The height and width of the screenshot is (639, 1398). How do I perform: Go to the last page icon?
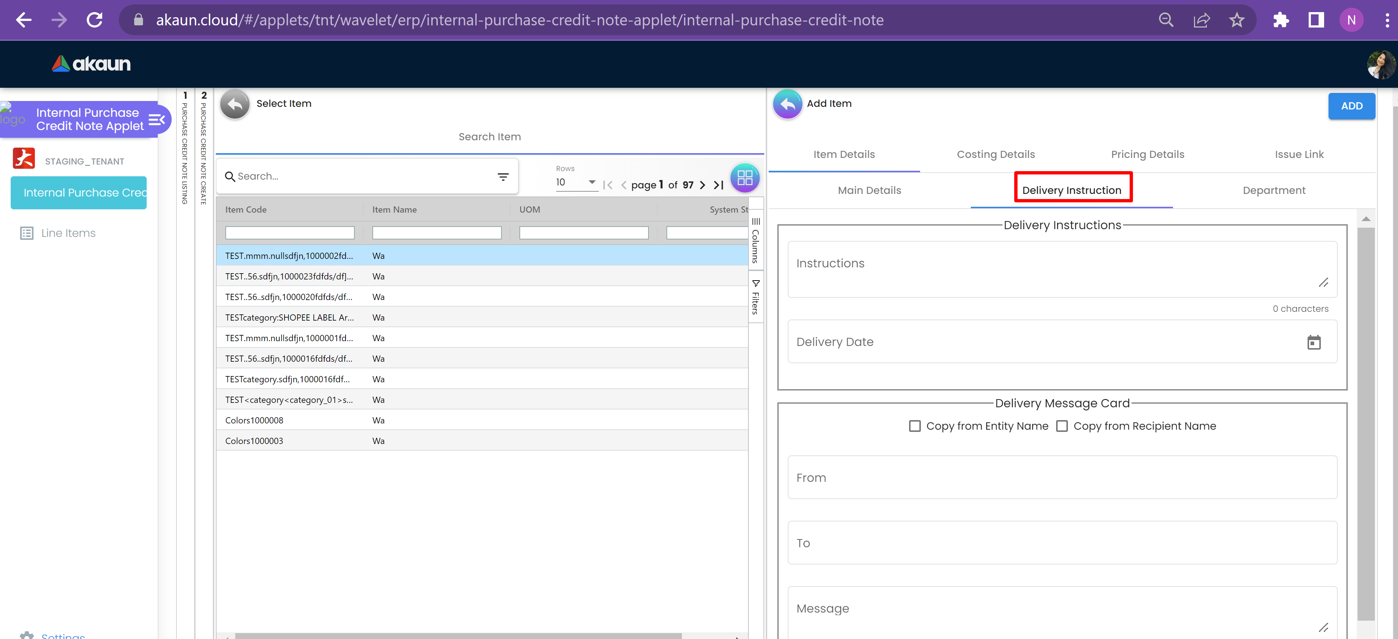click(x=719, y=185)
